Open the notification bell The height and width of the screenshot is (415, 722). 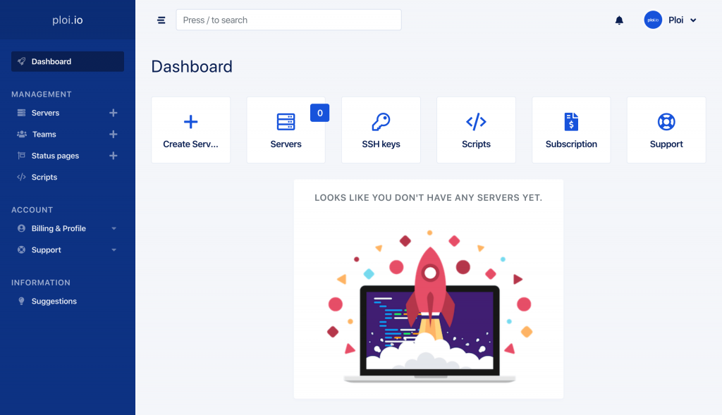(619, 20)
